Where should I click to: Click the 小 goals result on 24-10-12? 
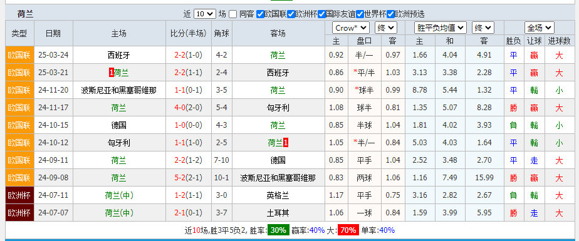coord(559,143)
